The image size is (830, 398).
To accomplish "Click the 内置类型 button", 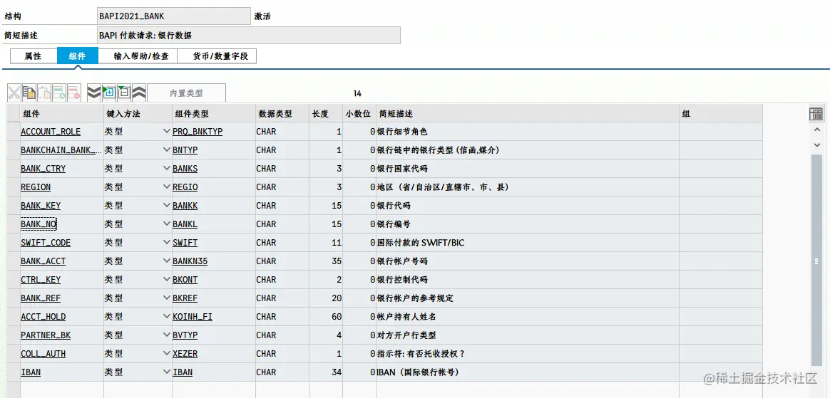I will (186, 93).
